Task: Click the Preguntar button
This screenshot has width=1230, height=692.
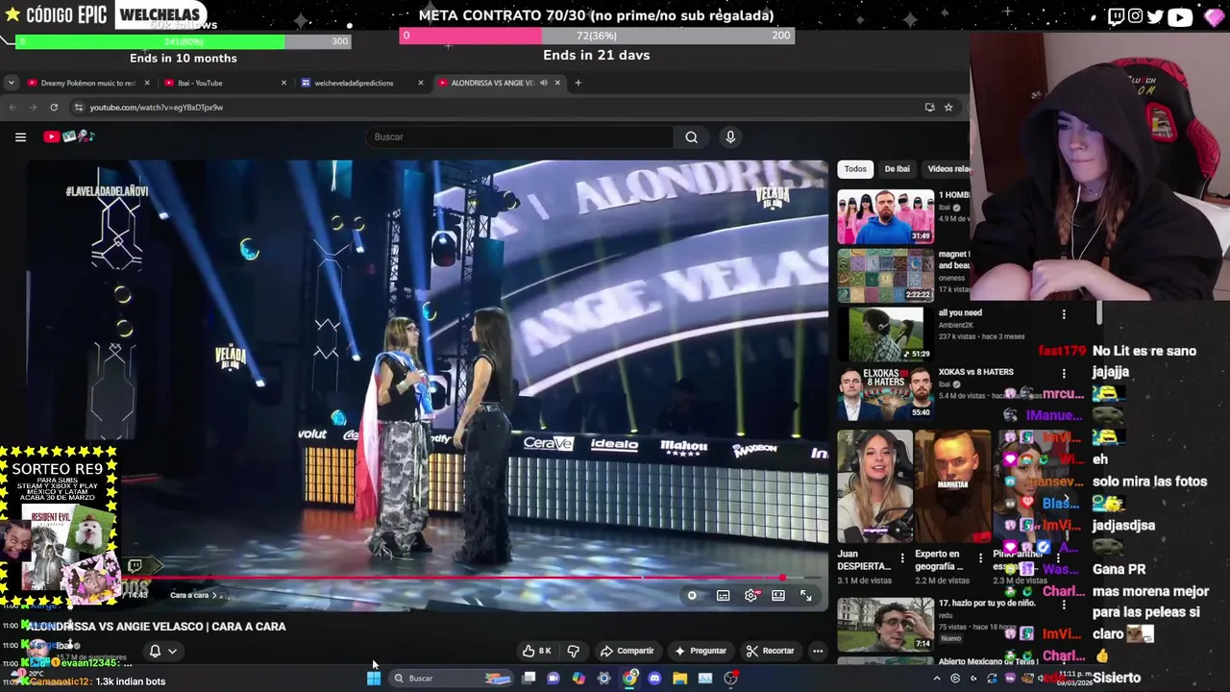Action: (701, 651)
